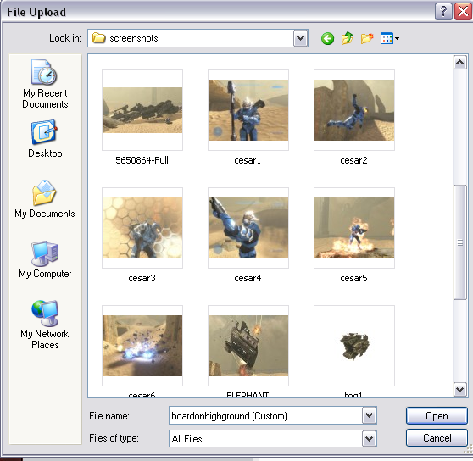Image resolution: width=473 pixels, height=461 pixels.
Task: Open My Recent Documents
Action: tap(45, 84)
